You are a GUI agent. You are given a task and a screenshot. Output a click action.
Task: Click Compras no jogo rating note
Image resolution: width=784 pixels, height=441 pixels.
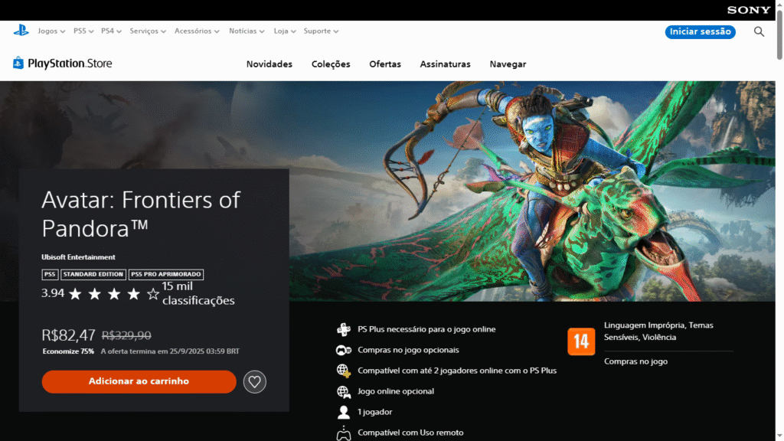pos(635,361)
